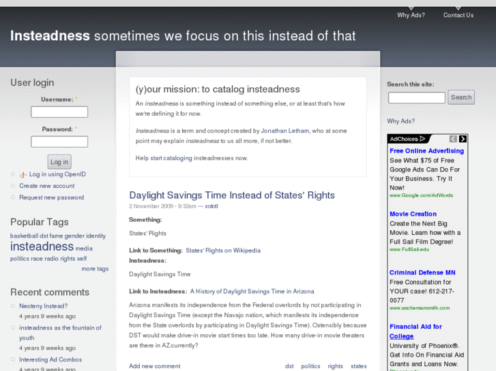
Task: Focus the Username input field
Action: click(59, 112)
